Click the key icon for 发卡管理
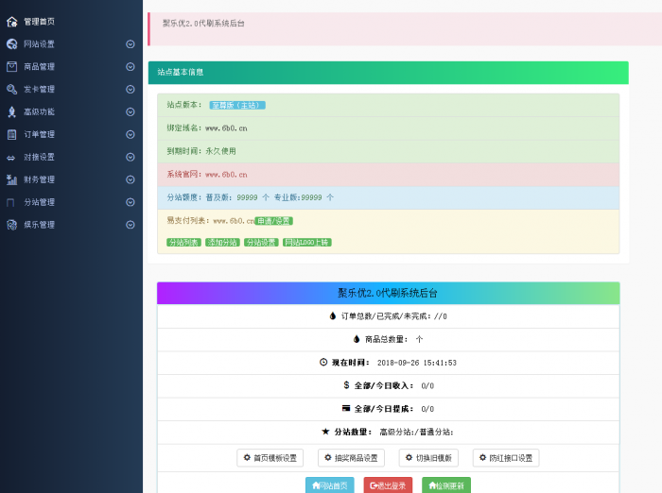This screenshot has width=662, height=493. click(11, 90)
